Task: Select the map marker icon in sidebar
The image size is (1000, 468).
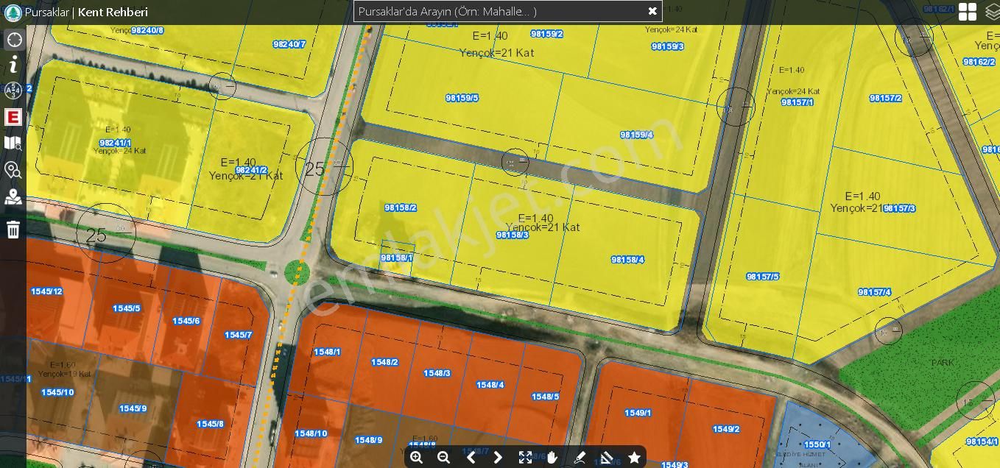Action: point(13,197)
